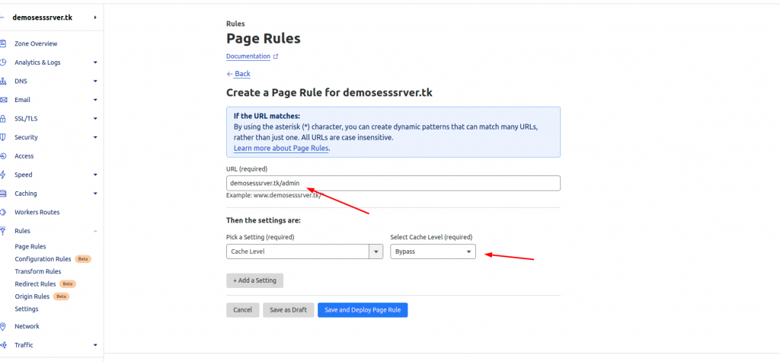Image resolution: width=780 pixels, height=362 pixels.
Task: Click the Security shield icon
Action: pos(3,137)
